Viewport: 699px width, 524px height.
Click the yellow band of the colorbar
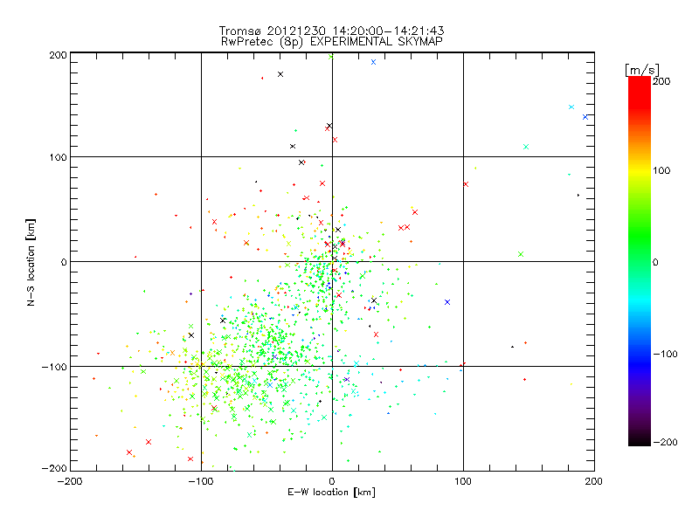[640, 170]
